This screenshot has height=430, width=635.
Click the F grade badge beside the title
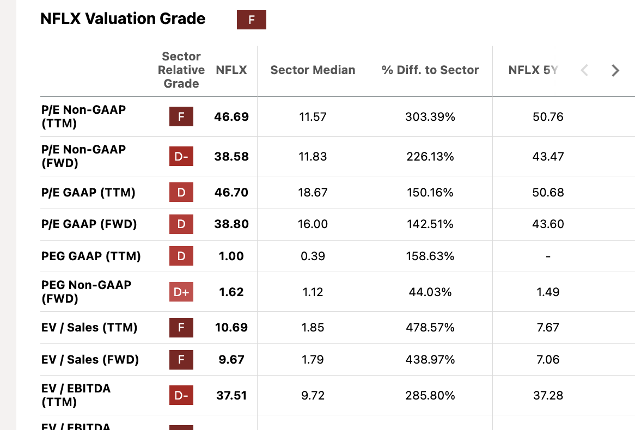251,20
